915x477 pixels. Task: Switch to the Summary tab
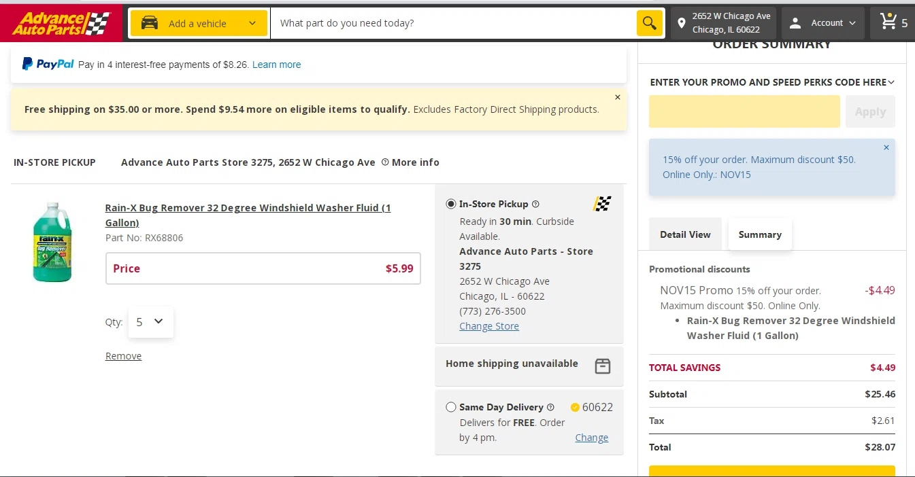(760, 234)
